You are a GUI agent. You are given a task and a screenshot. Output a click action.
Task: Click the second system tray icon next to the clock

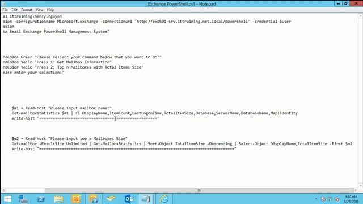click(330, 199)
